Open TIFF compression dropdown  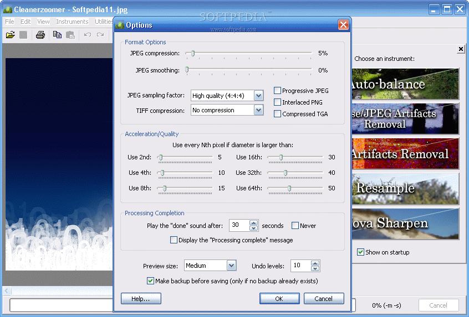(x=258, y=110)
